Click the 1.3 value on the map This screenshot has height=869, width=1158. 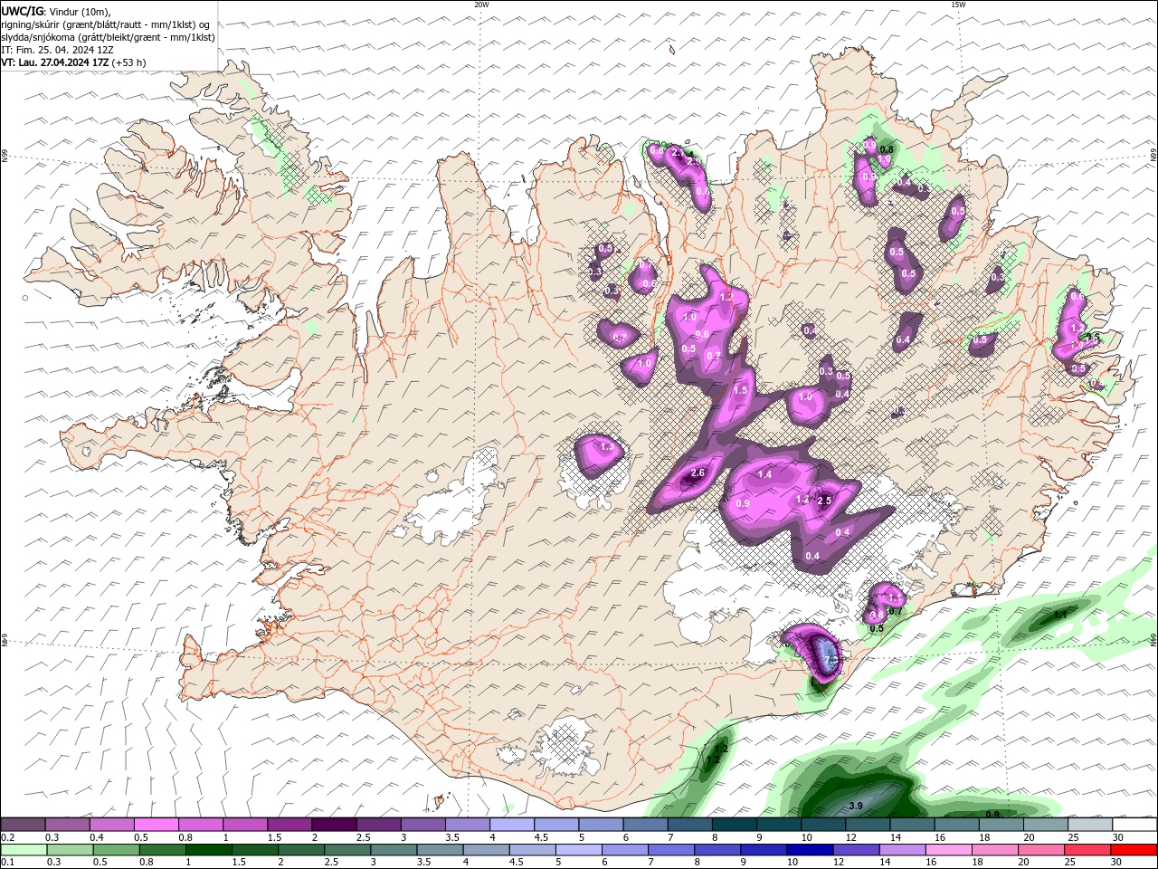pyautogui.click(x=607, y=447)
